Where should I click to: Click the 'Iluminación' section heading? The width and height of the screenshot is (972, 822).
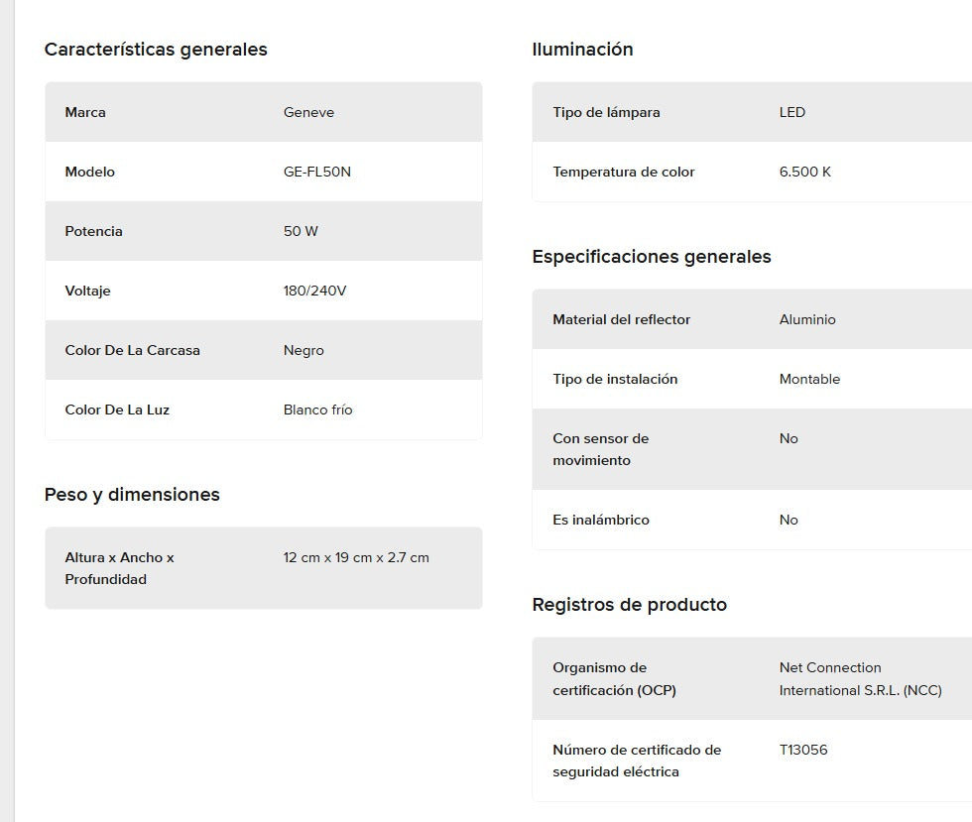pyautogui.click(x=582, y=50)
